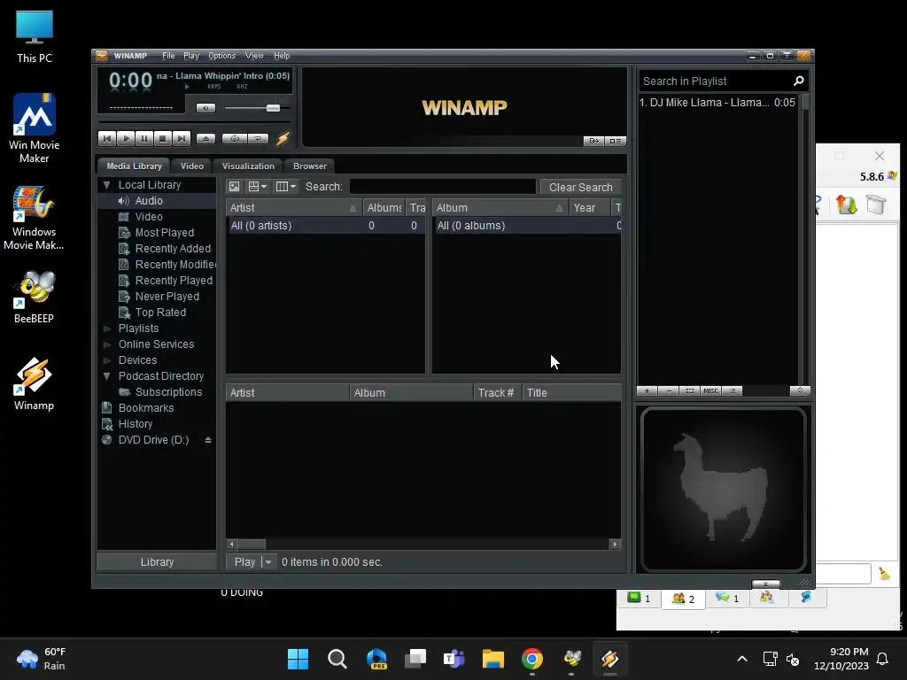The image size is (907, 680).
Task: Toggle album art view icon
Action: [234, 187]
